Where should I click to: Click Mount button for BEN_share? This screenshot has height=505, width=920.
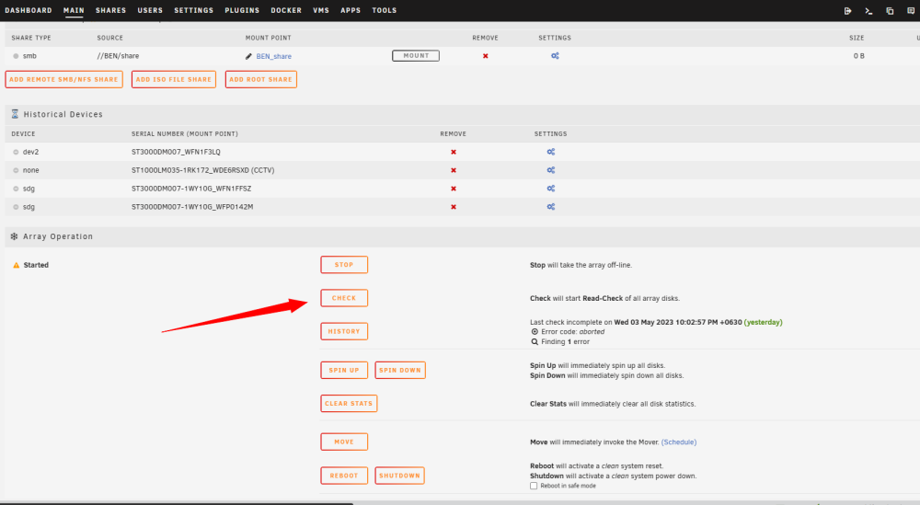click(416, 56)
